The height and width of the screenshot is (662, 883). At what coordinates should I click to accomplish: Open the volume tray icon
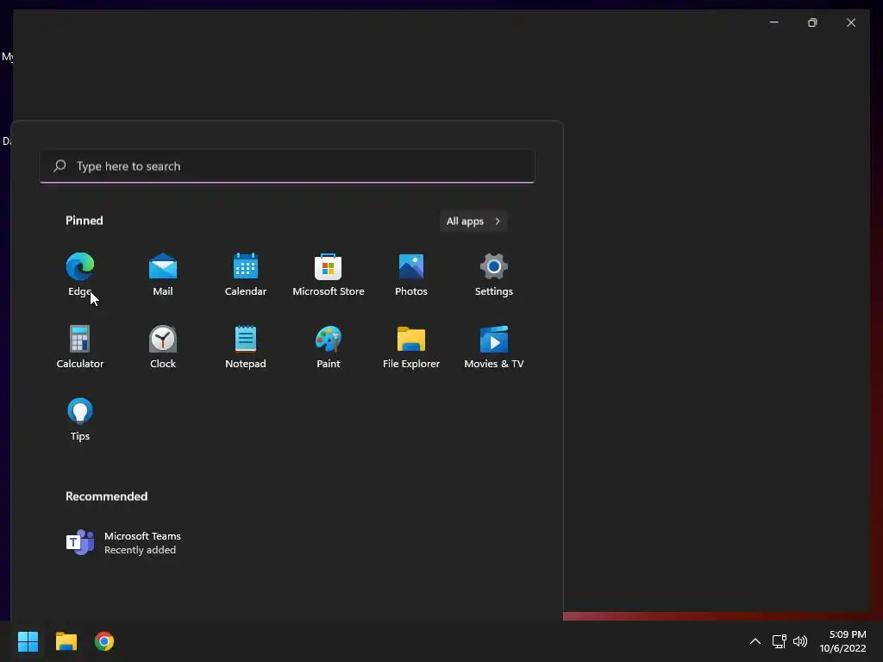pos(799,641)
